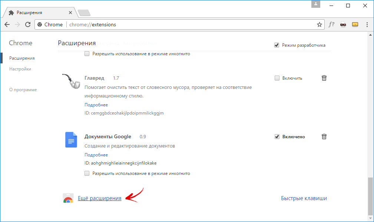Click the forward navigation arrow
Screen dimensions: 374x222
(x=17, y=24)
